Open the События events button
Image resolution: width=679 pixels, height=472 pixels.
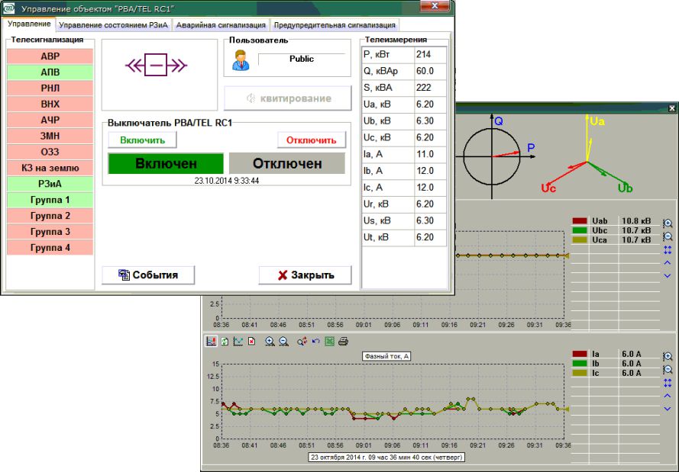[148, 275]
